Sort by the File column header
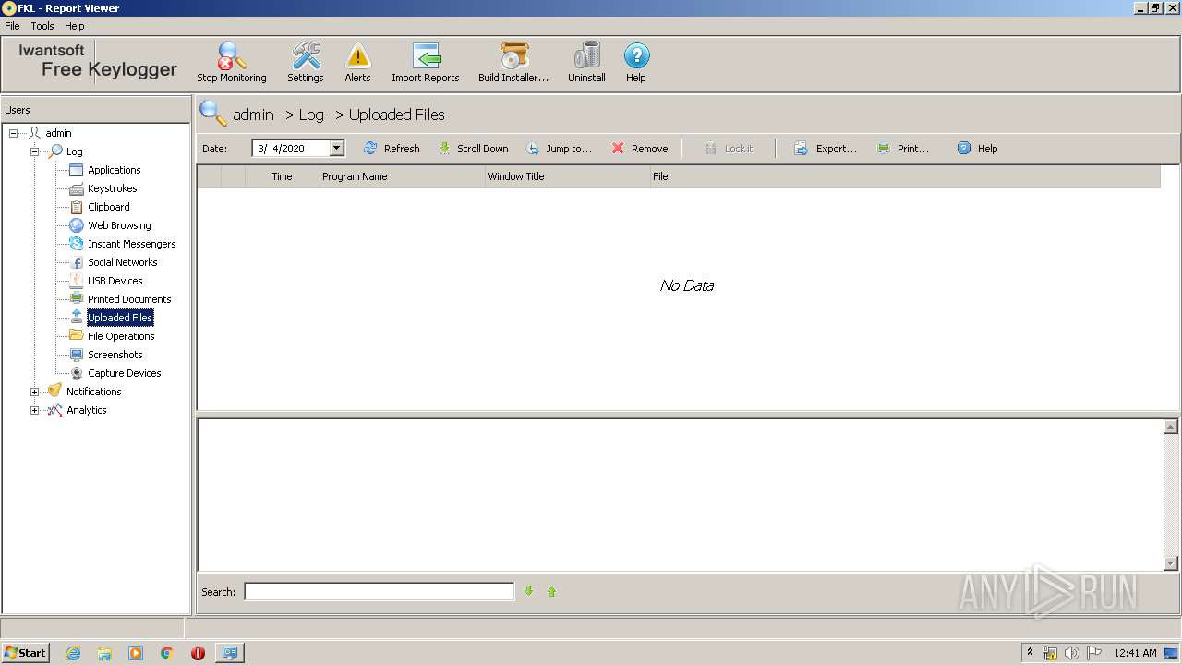Image resolution: width=1182 pixels, height=665 pixels. 905,176
